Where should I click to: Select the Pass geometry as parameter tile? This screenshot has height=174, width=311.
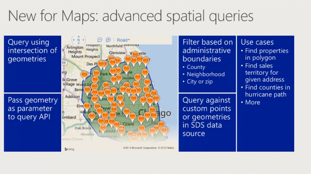tap(33, 122)
